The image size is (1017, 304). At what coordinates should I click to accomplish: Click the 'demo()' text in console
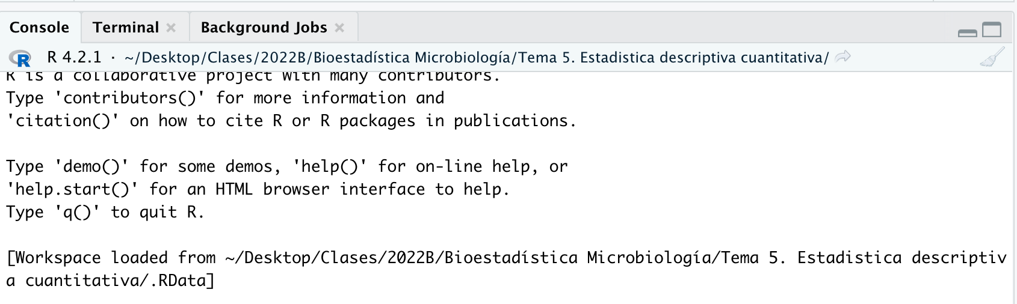click(91, 166)
